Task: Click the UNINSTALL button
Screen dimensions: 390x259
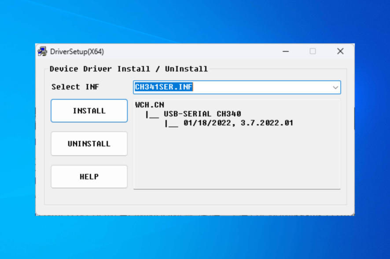Action: click(89, 144)
